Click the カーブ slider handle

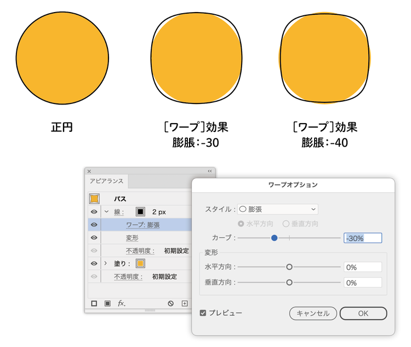coord(275,238)
